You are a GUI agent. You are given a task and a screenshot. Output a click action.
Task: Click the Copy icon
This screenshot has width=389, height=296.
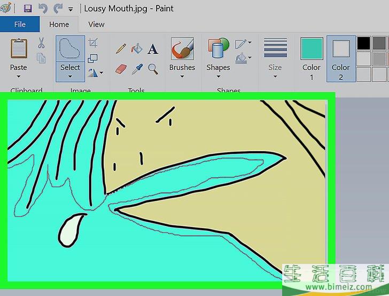41,58
